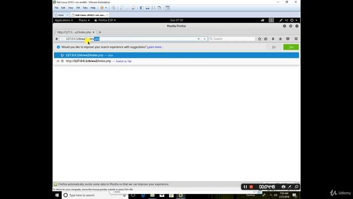Select the 127.0.0.1/dvwa2/index.php Visit suggestion
Screen dimensions: 353x199
(x=176, y=55)
